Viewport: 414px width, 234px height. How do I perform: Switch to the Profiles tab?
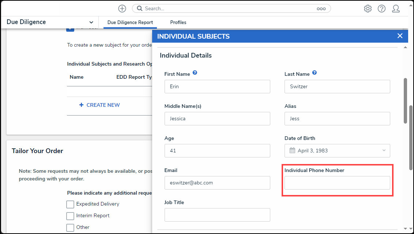tap(178, 22)
